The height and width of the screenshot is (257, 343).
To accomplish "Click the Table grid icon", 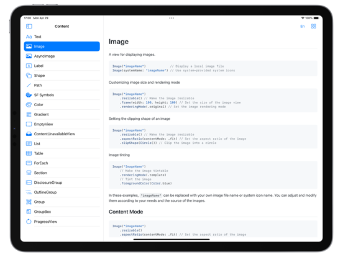I will (x=29, y=153).
